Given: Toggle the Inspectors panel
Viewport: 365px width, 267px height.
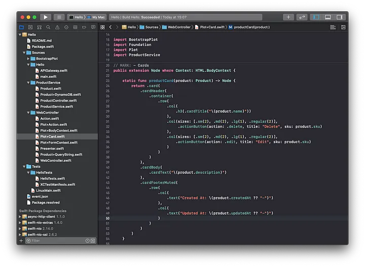Looking at the screenshot, I should click(x=339, y=17).
